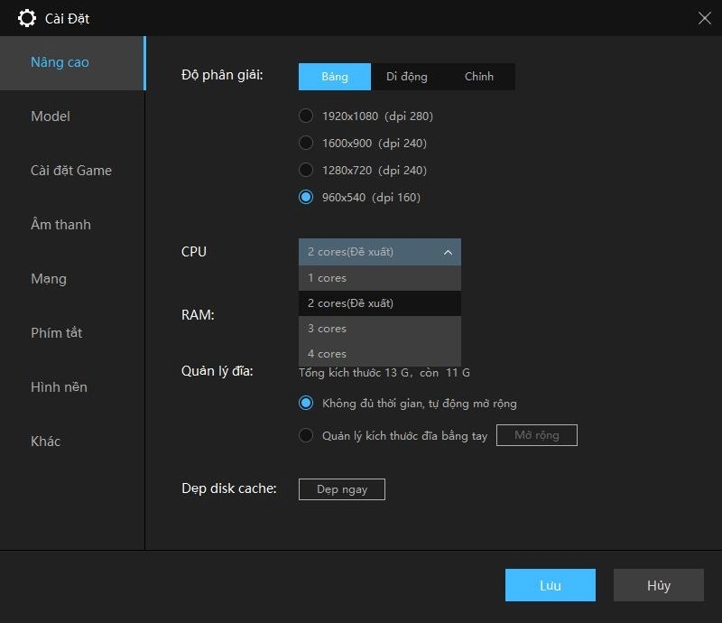The width and height of the screenshot is (722, 623).
Task: Switch to the "Chỉnh" tab
Action: pos(479,77)
